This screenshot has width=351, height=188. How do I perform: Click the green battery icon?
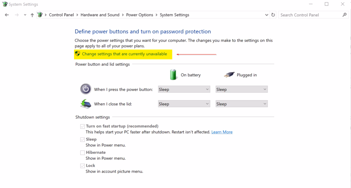pyautogui.click(x=173, y=75)
